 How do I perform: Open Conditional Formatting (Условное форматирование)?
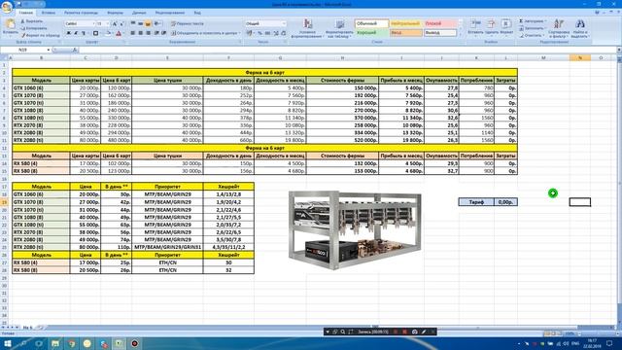tap(307, 28)
